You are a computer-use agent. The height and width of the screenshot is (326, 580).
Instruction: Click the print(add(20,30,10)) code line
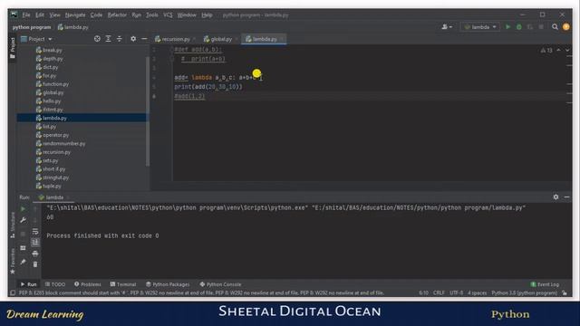tap(208, 87)
